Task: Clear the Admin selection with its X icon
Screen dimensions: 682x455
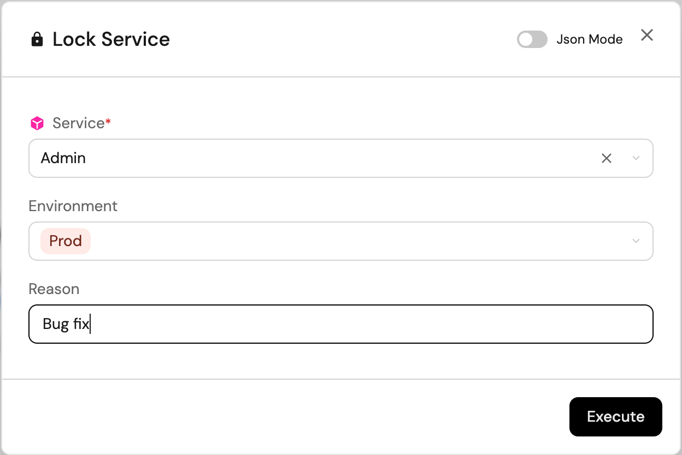Action: point(607,158)
